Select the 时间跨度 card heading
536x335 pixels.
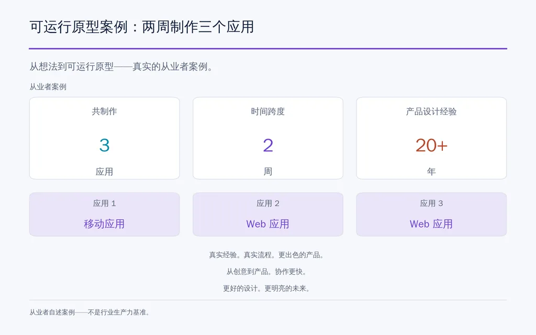click(267, 111)
